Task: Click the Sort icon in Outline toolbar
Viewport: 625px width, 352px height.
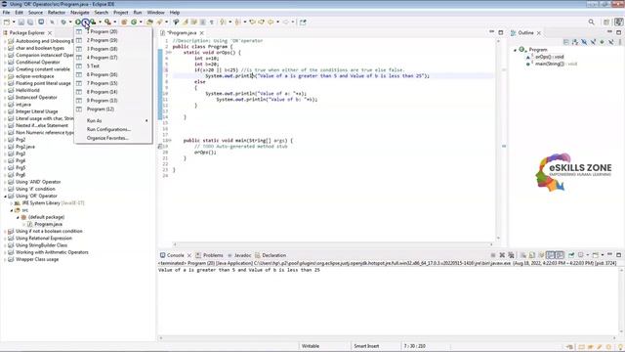Action: click(x=575, y=42)
